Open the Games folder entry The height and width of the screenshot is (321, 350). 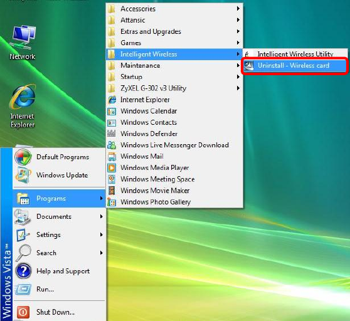(174, 43)
